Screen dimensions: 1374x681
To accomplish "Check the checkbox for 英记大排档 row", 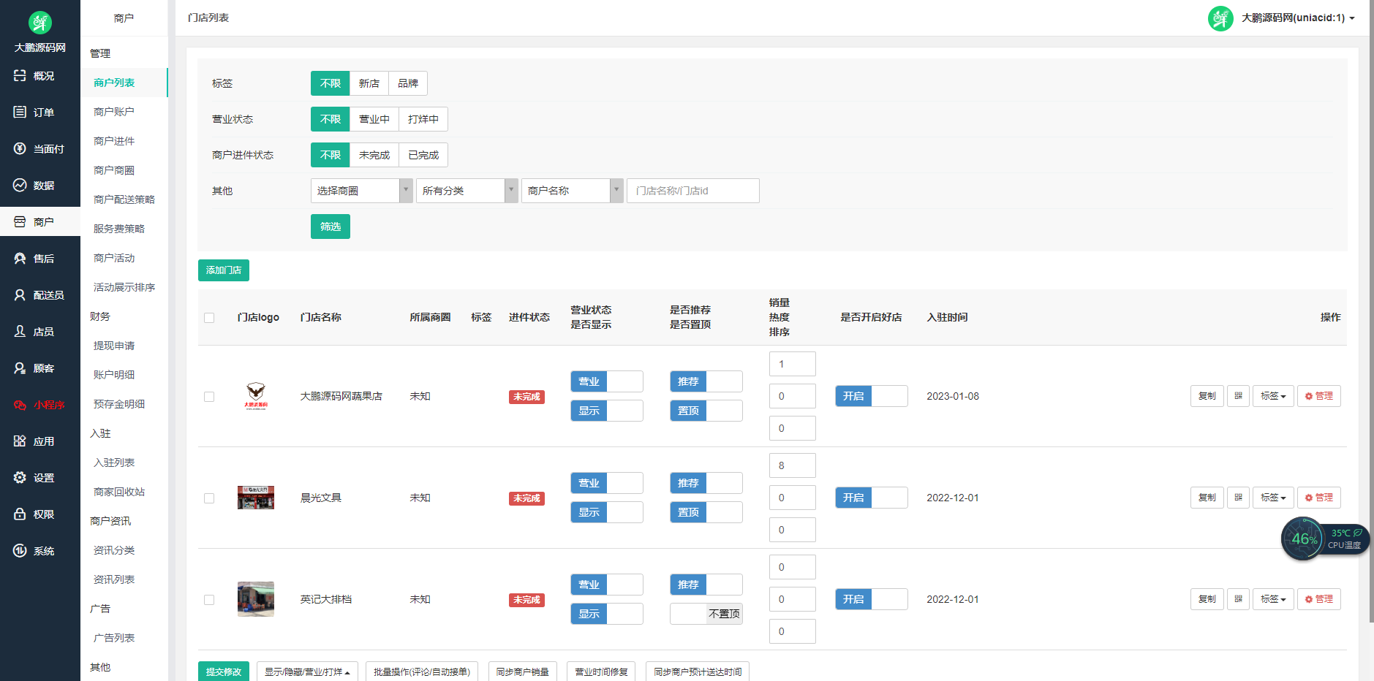I will coord(209,599).
